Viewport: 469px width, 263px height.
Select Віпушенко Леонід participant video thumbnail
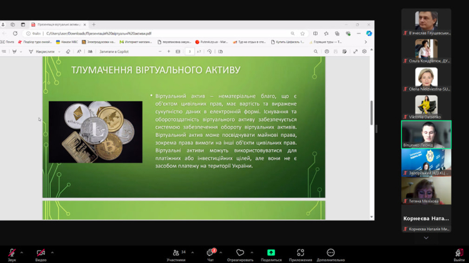(426, 134)
